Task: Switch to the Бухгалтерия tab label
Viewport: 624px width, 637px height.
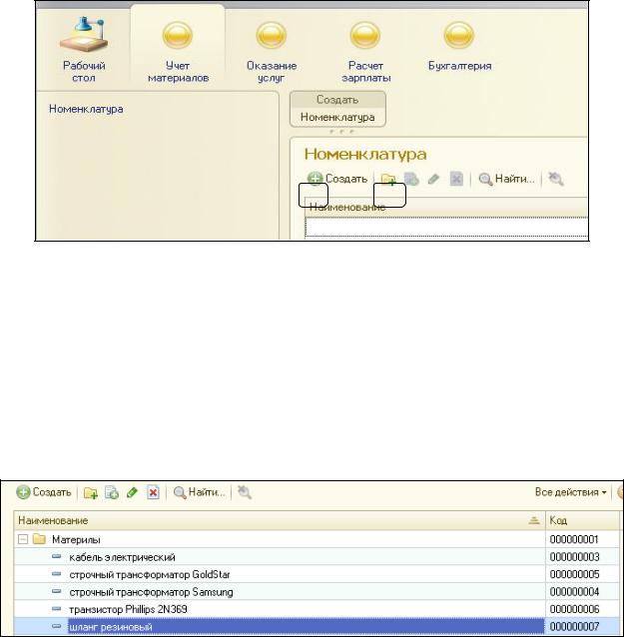Action: point(459,66)
